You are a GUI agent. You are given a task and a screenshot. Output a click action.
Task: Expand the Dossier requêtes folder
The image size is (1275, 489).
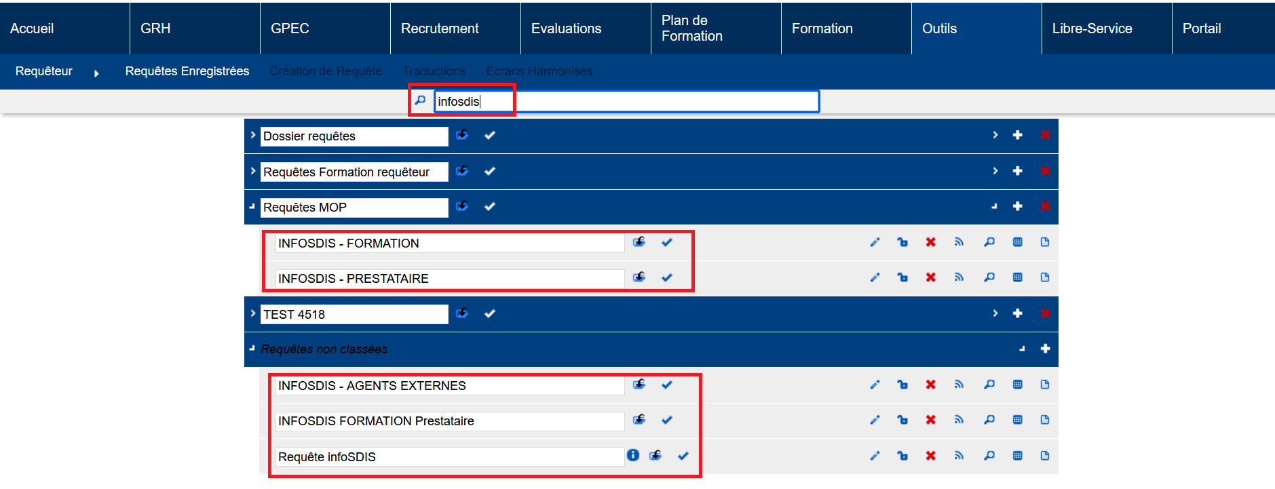(x=252, y=135)
